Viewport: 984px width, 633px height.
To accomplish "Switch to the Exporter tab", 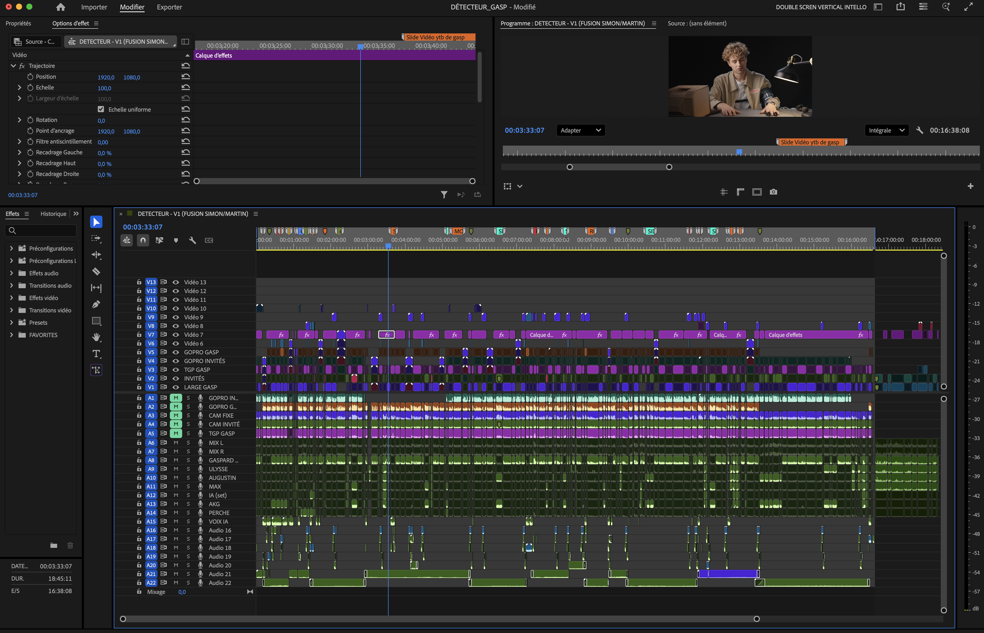I will point(169,7).
